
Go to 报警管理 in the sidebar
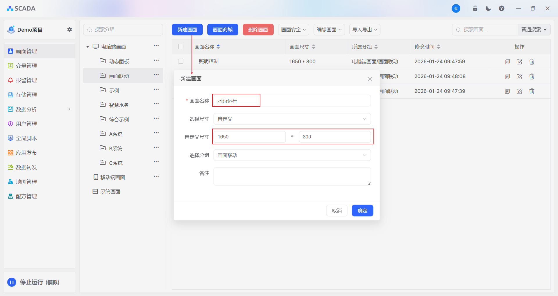click(26, 80)
